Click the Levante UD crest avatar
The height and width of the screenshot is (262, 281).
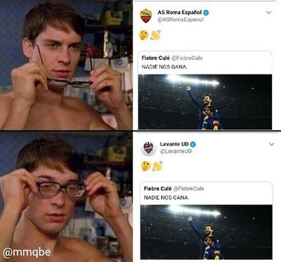click(x=148, y=148)
